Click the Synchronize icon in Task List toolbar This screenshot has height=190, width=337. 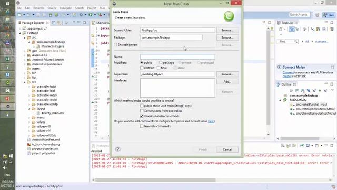[331, 29]
